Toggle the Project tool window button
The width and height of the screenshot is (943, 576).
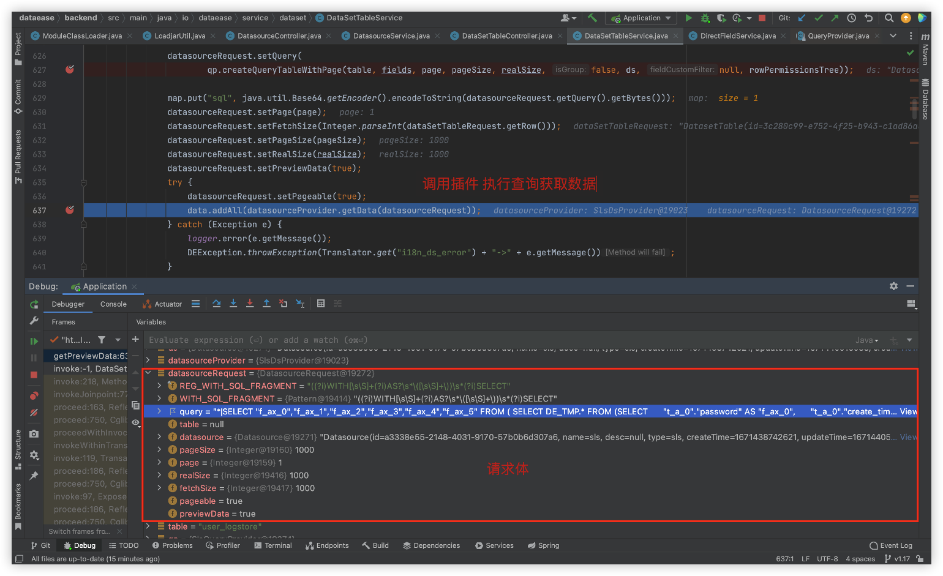click(x=18, y=49)
